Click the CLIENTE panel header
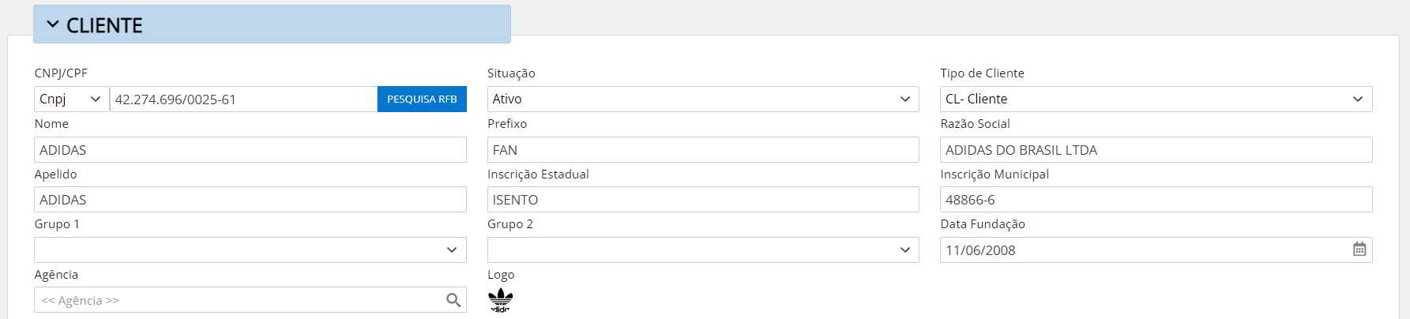Screen dimensions: 1410x319 tap(272, 24)
